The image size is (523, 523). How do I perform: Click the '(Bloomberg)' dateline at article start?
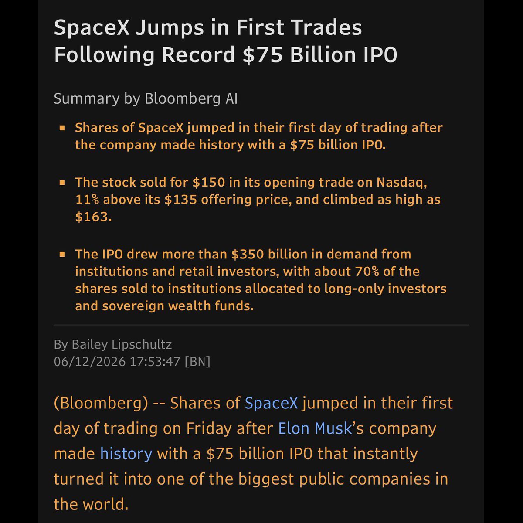[x=101, y=403]
